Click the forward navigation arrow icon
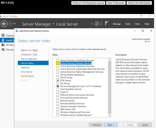Screen dimensions: 156x128 [10, 24]
